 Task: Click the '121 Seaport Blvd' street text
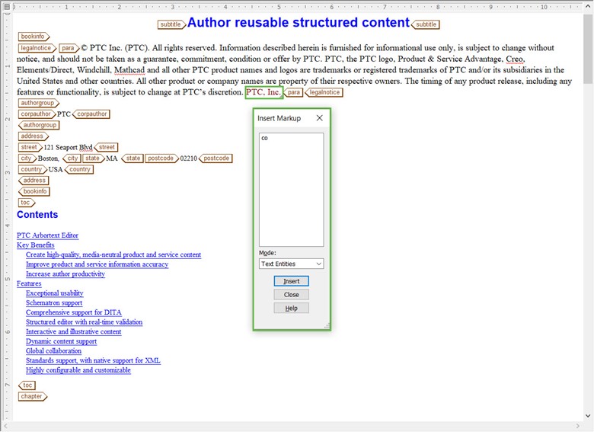click(x=69, y=147)
